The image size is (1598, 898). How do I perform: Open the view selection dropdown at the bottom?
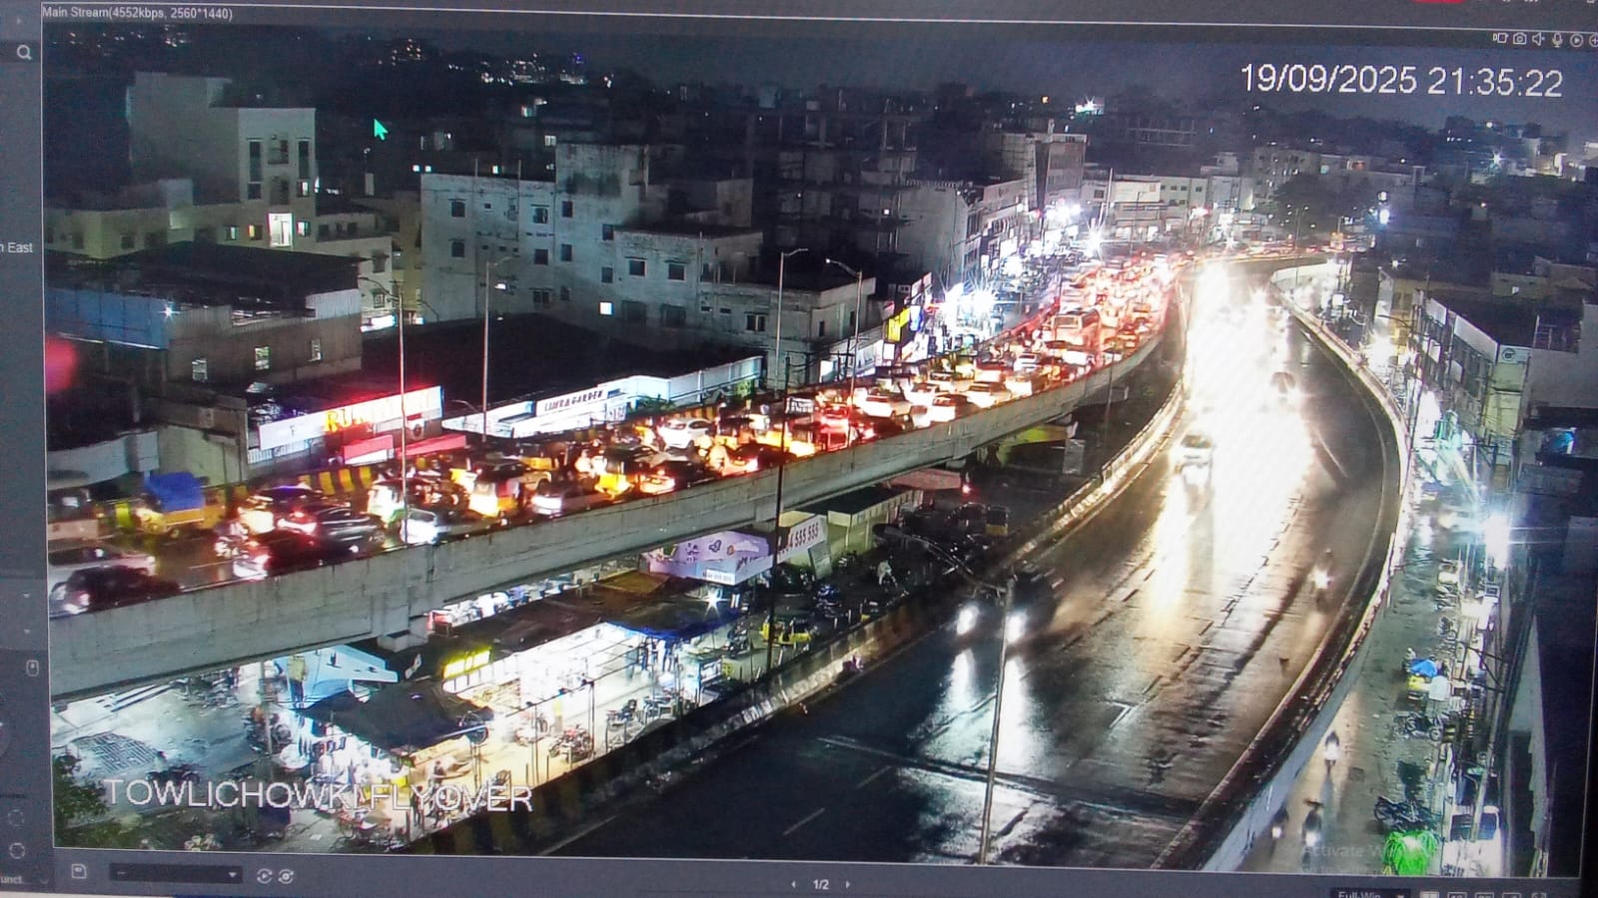(176, 875)
